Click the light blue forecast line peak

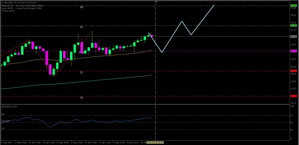tap(214, 5)
